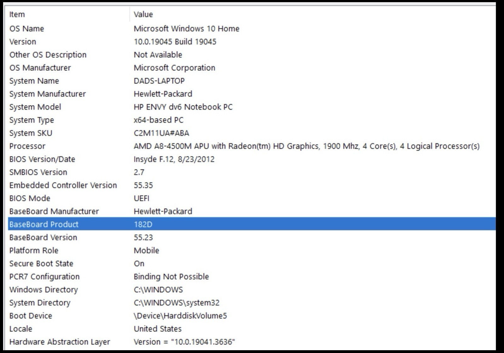
Task: Click HP ENVY dv6 Notebook PC value
Action: (183, 107)
